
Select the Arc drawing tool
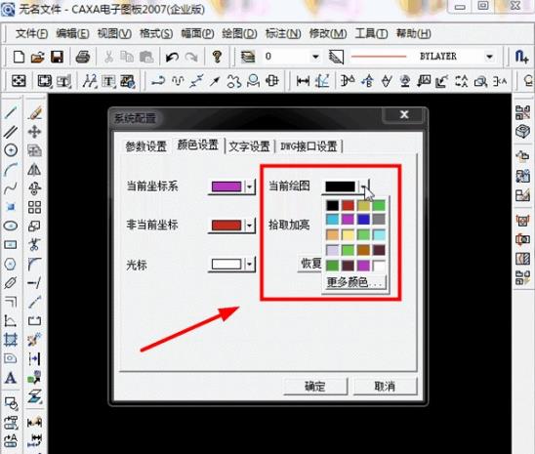(11, 169)
